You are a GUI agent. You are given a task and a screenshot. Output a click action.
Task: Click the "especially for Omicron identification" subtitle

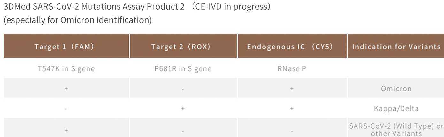point(77,20)
